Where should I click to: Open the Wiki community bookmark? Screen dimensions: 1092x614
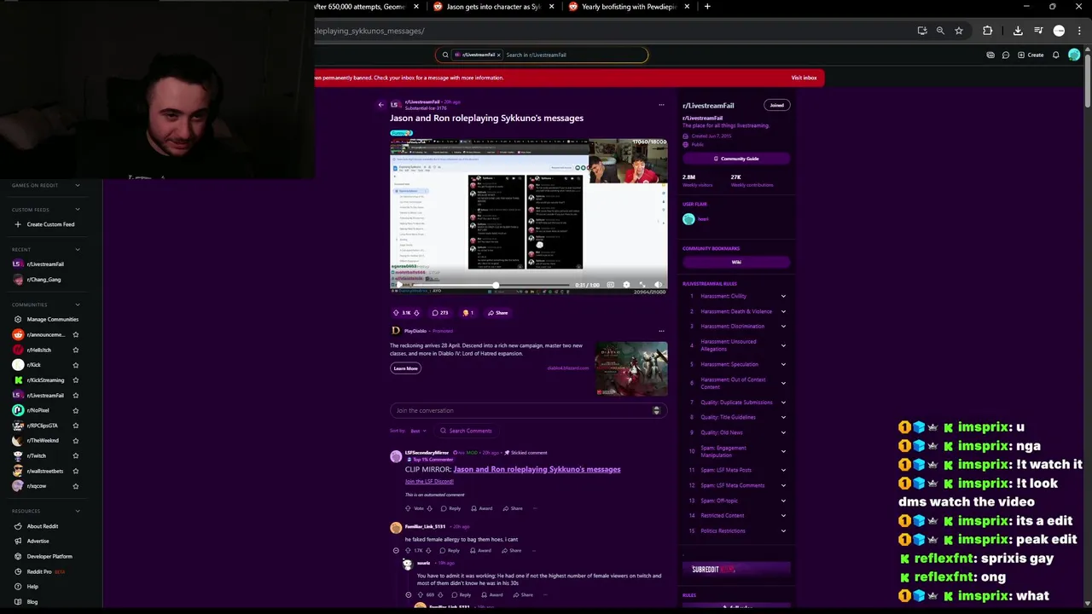click(x=736, y=262)
